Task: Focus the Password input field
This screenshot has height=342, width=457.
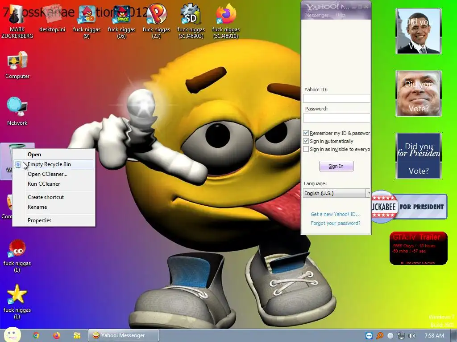Action: 337,118
